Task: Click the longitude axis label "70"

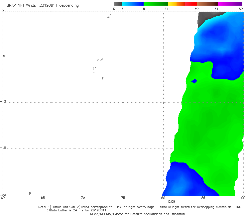Action: click(x=83, y=198)
